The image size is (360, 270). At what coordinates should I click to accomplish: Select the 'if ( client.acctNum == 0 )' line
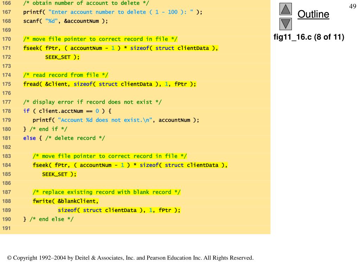coord(67,111)
